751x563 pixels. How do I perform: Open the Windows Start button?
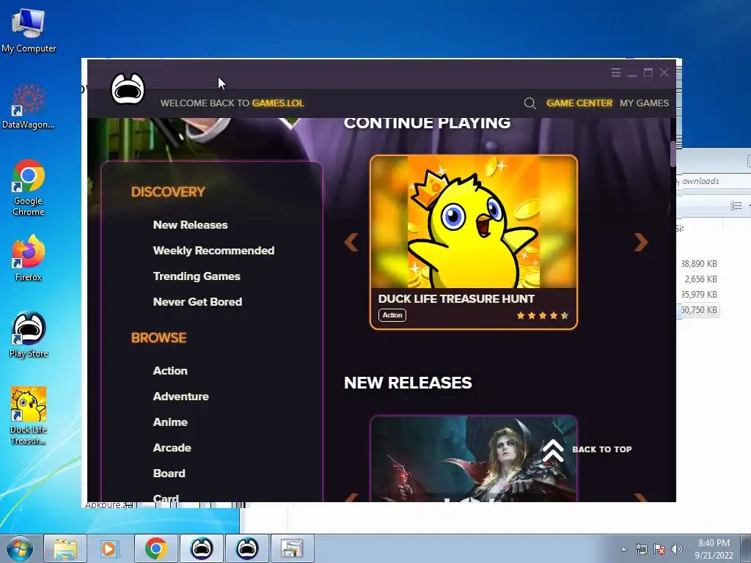(20, 548)
